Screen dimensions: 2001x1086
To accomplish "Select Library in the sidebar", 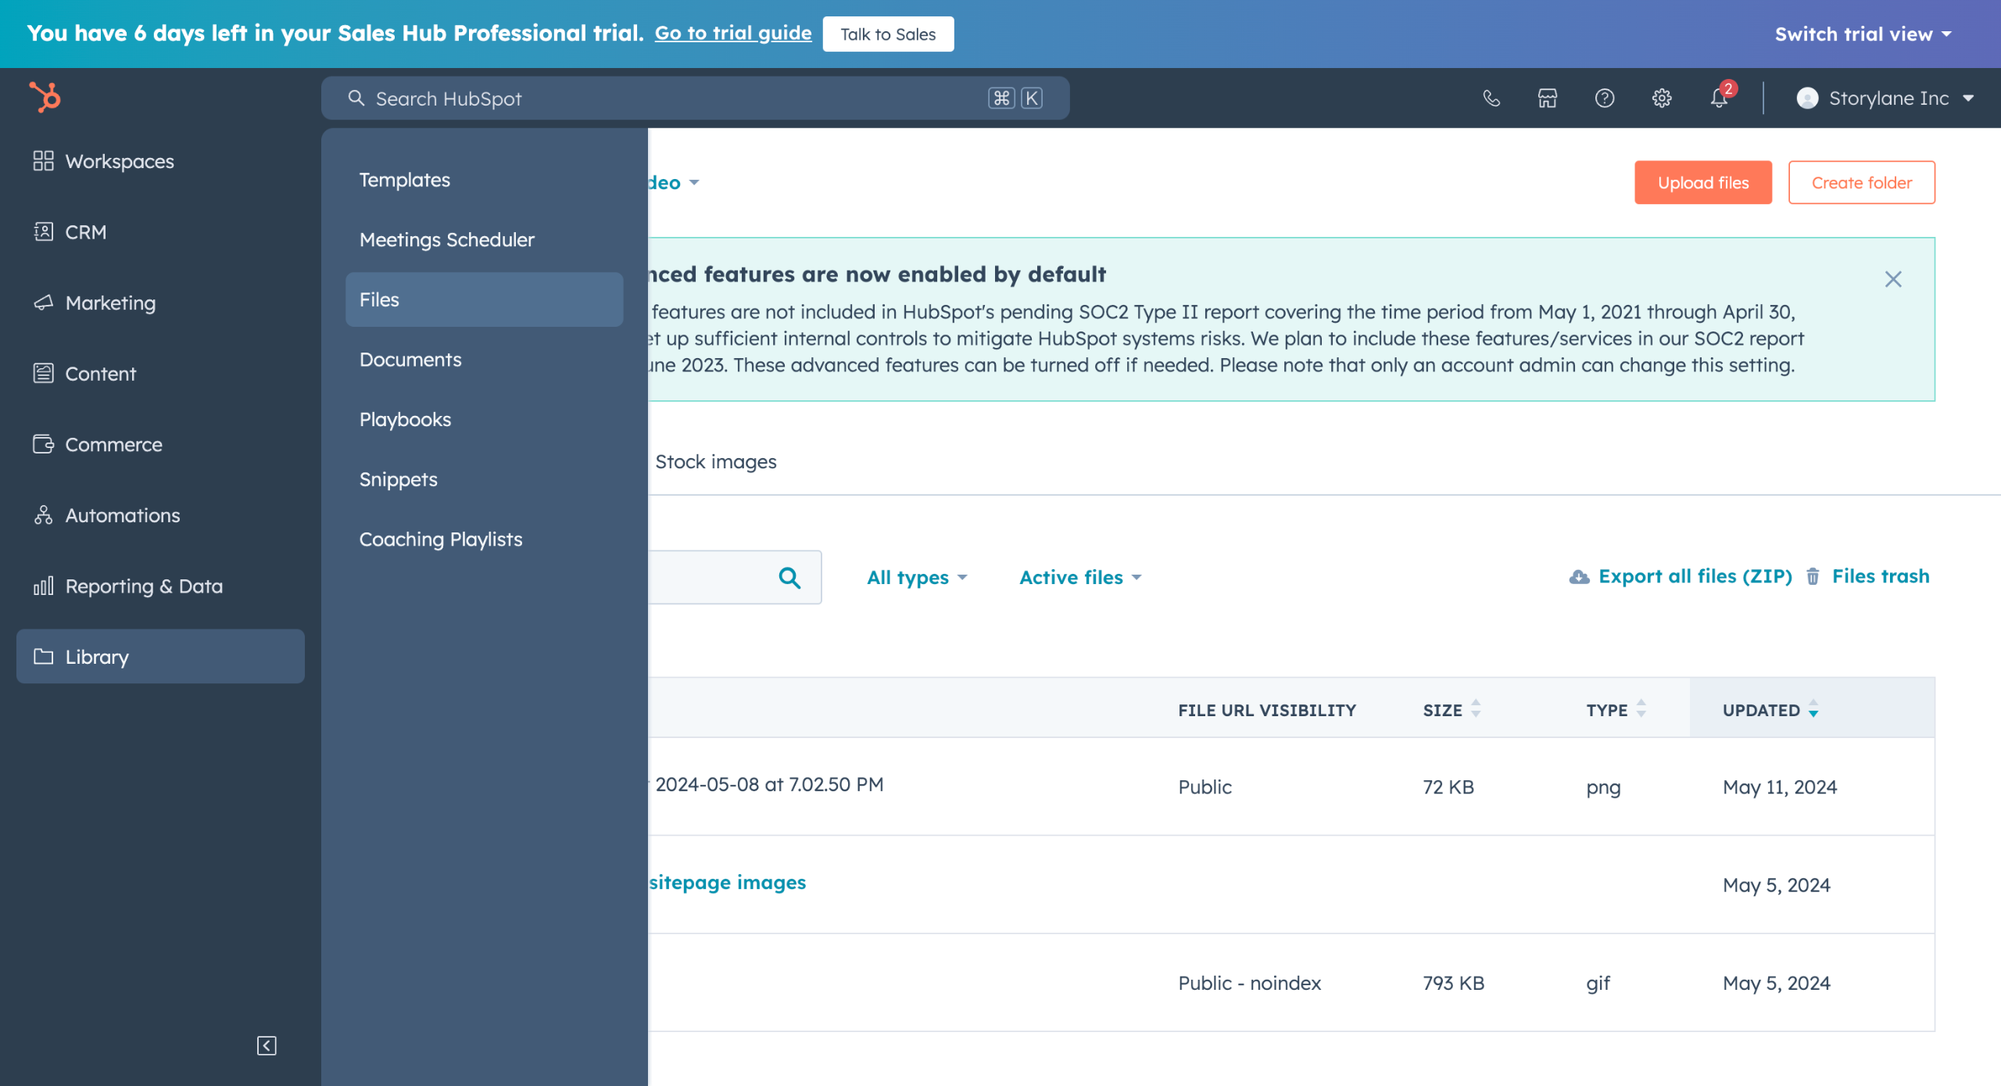I will point(160,657).
